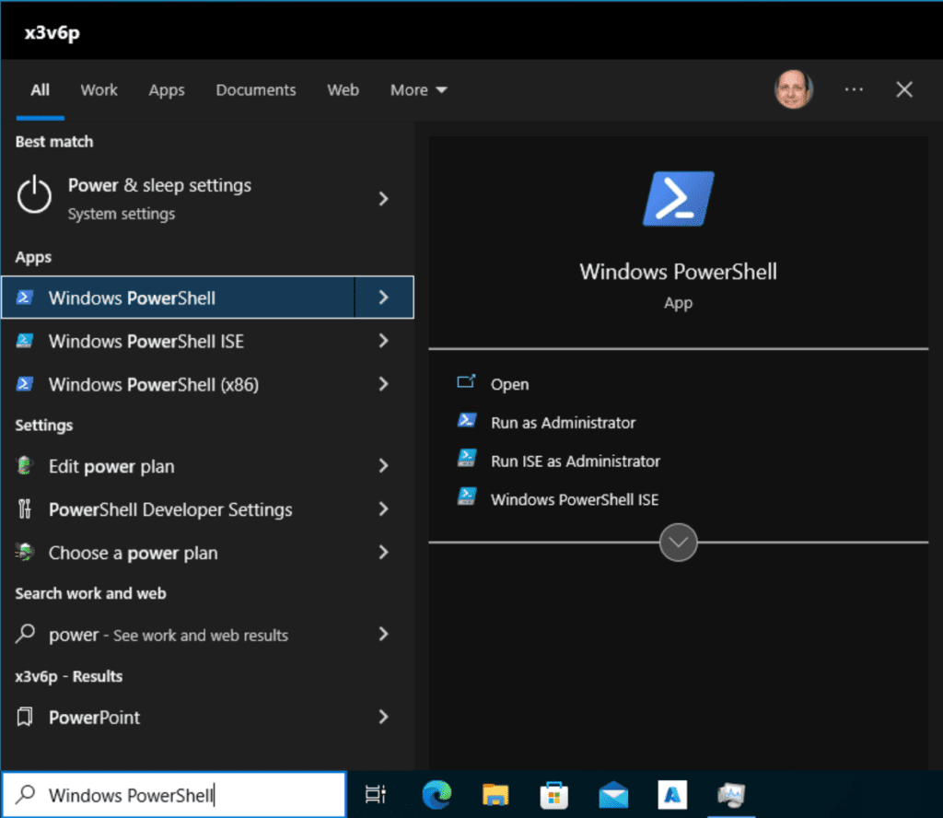
Task: Open the current user account picture
Action: [x=794, y=89]
